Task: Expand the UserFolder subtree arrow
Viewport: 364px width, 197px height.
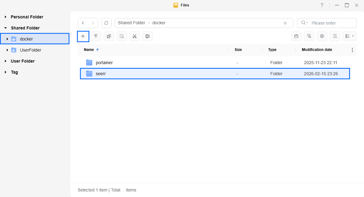Action: click(x=7, y=50)
